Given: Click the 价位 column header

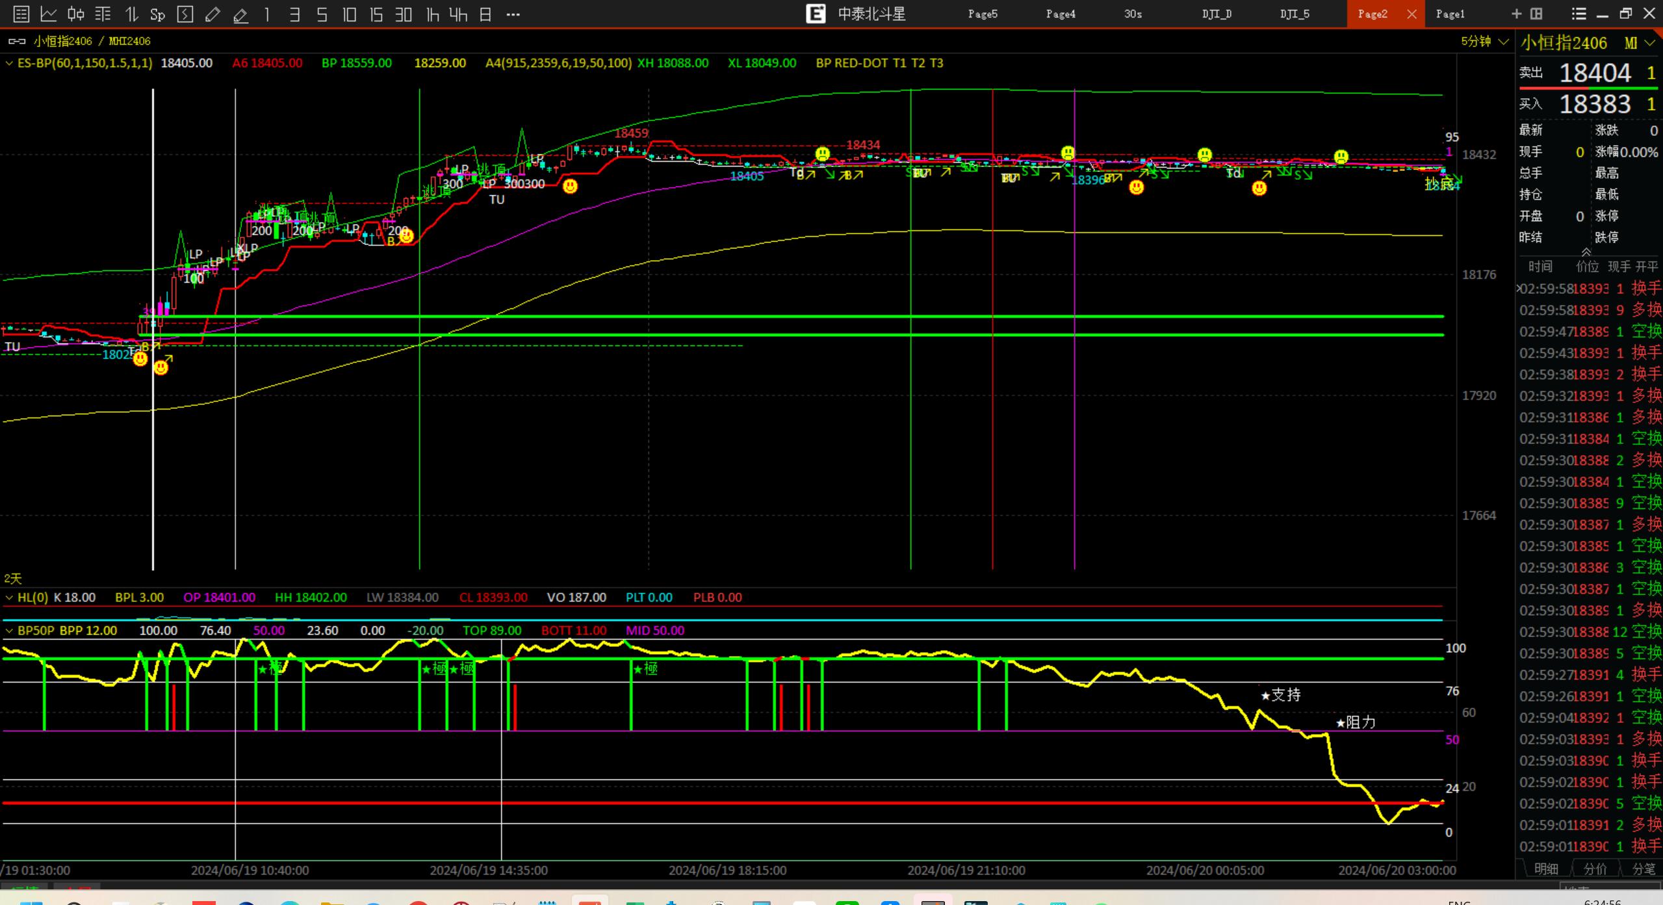Looking at the screenshot, I should point(1588,267).
